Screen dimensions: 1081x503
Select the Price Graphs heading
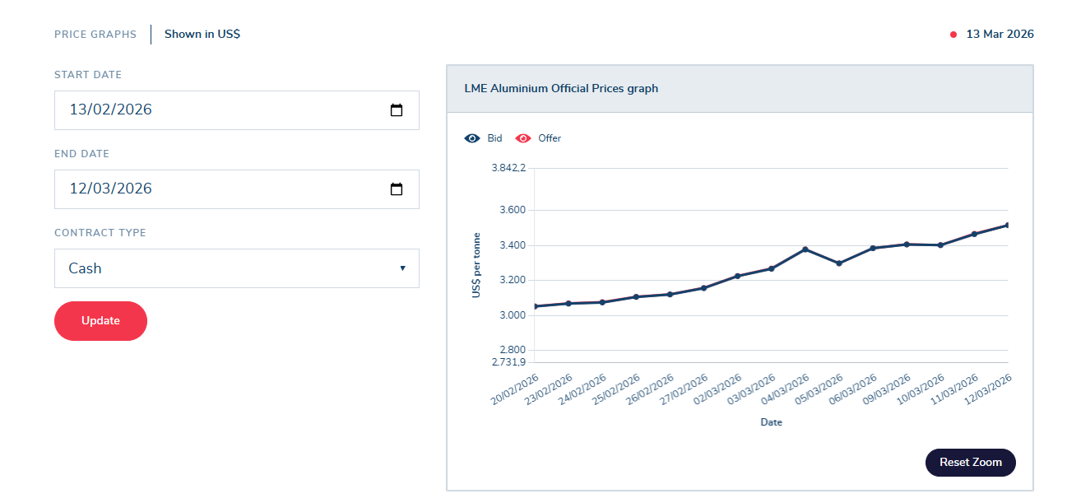click(95, 35)
